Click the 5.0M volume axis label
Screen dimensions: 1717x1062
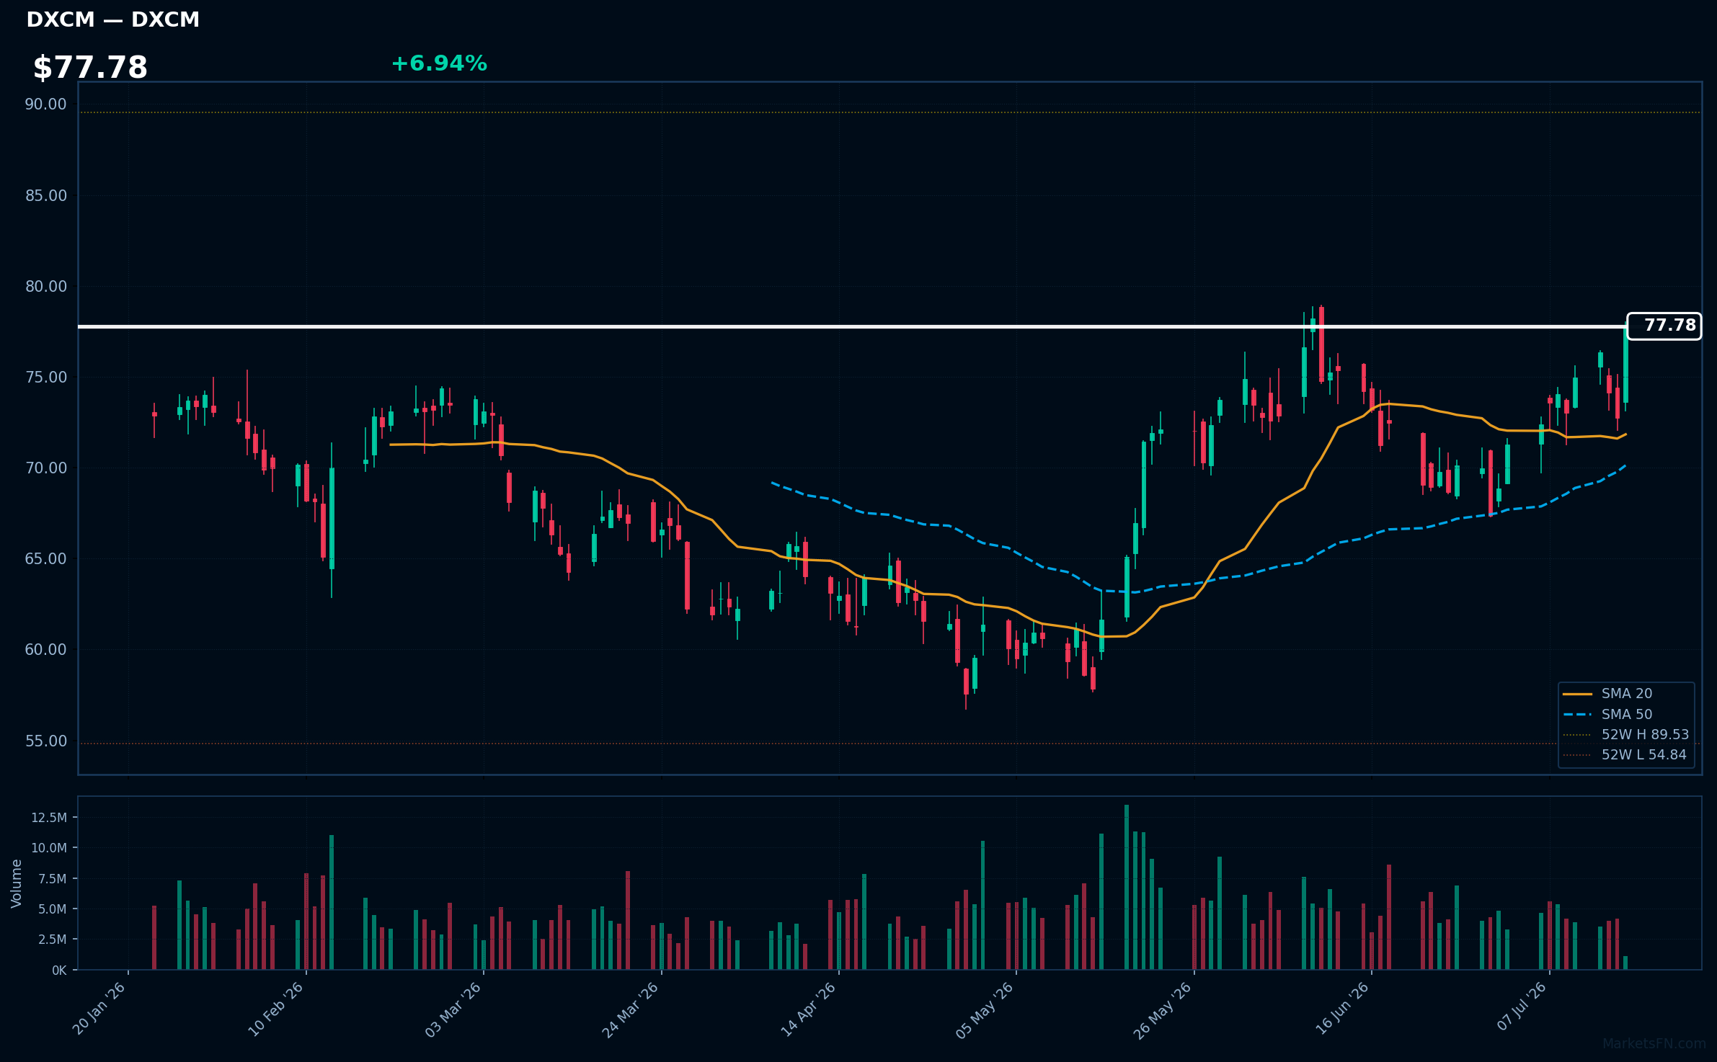point(53,909)
